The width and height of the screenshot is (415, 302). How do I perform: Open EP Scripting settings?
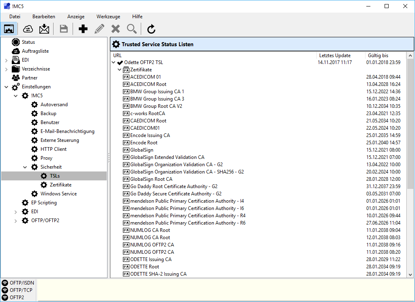pos(44,203)
